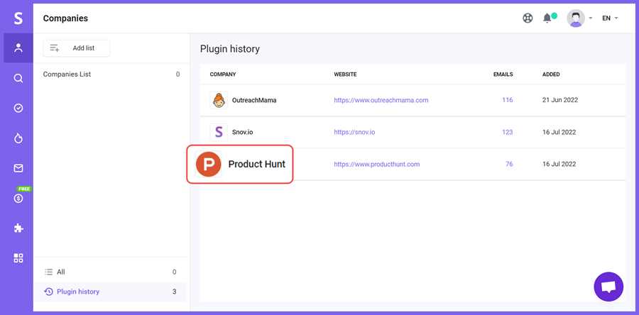The width and height of the screenshot is (639, 315).
Task: Open the prospects person icon in sidebar
Action: (x=18, y=48)
